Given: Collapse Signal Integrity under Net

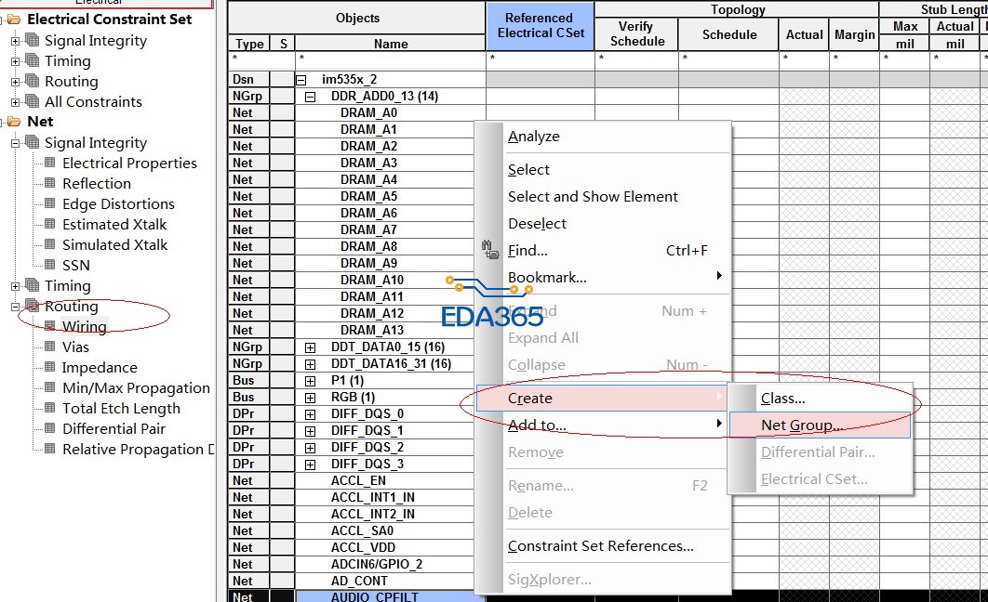Looking at the screenshot, I should 15,143.
